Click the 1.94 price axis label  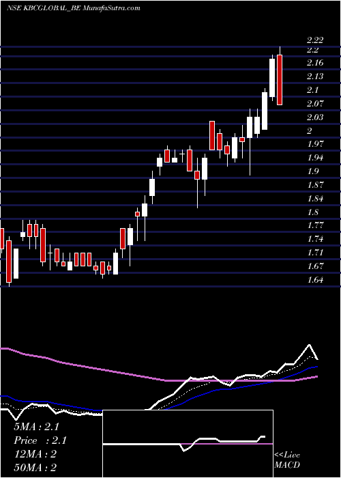pyautogui.click(x=315, y=158)
